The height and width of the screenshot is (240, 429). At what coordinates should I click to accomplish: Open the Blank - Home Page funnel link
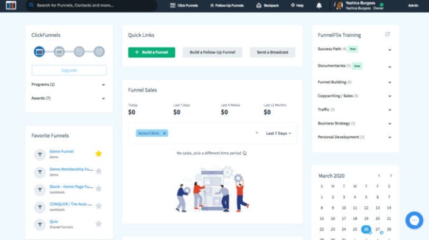point(71,187)
